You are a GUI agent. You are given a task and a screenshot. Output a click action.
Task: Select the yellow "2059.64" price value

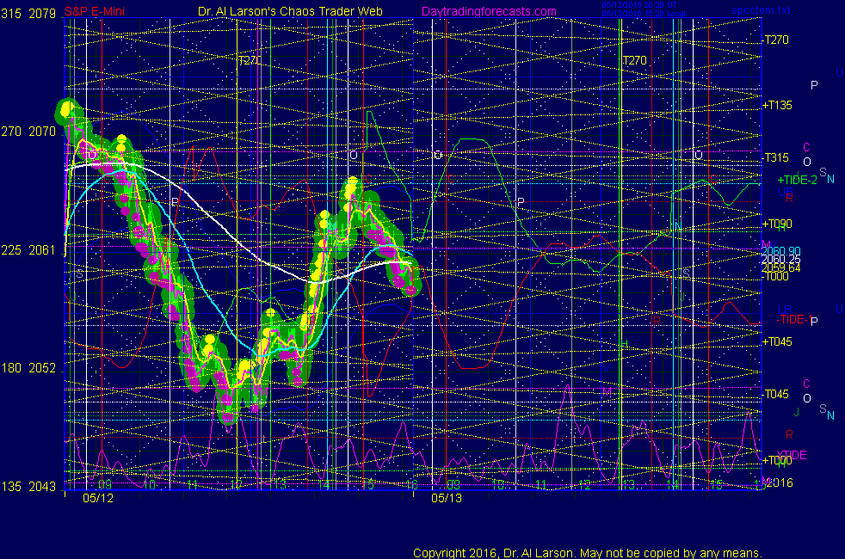pos(780,267)
